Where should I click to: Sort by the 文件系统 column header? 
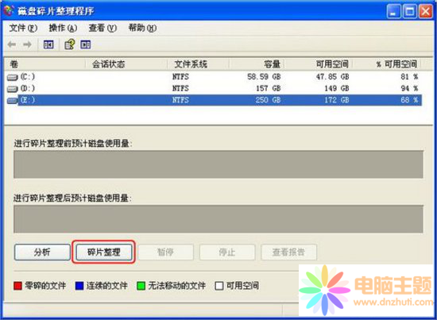[x=198, y=64]
